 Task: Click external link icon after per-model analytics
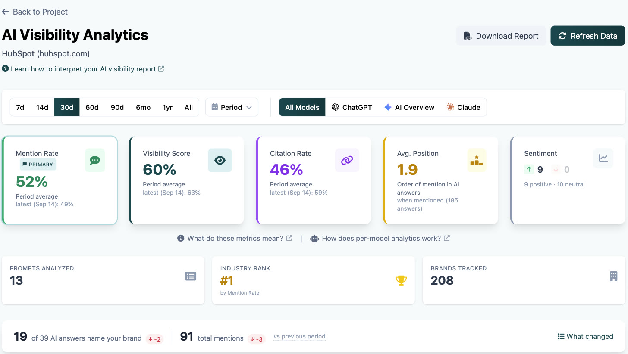click(447, 238)
